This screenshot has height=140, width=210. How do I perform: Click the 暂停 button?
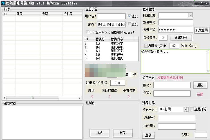tap(122, 133)
